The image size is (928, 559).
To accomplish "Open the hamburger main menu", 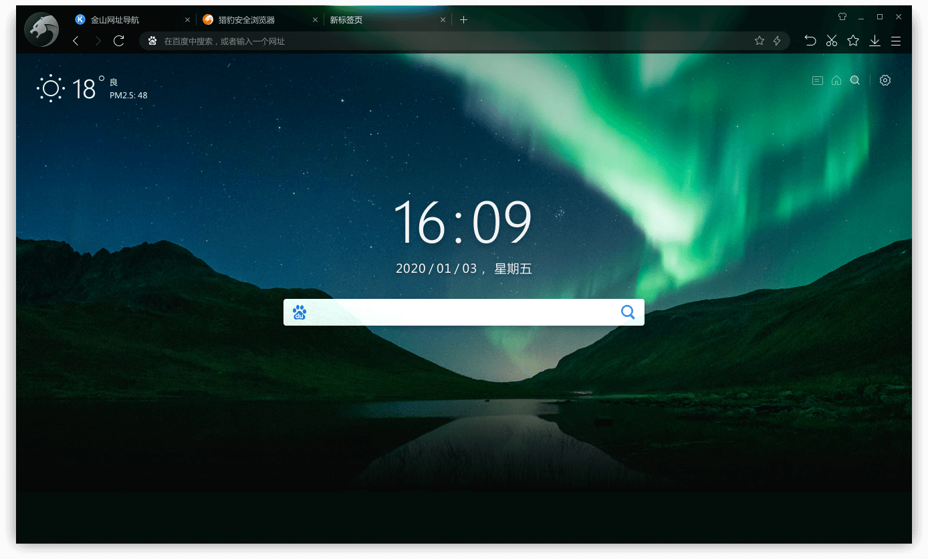I will pyautogui.click(x=896, y=41).
